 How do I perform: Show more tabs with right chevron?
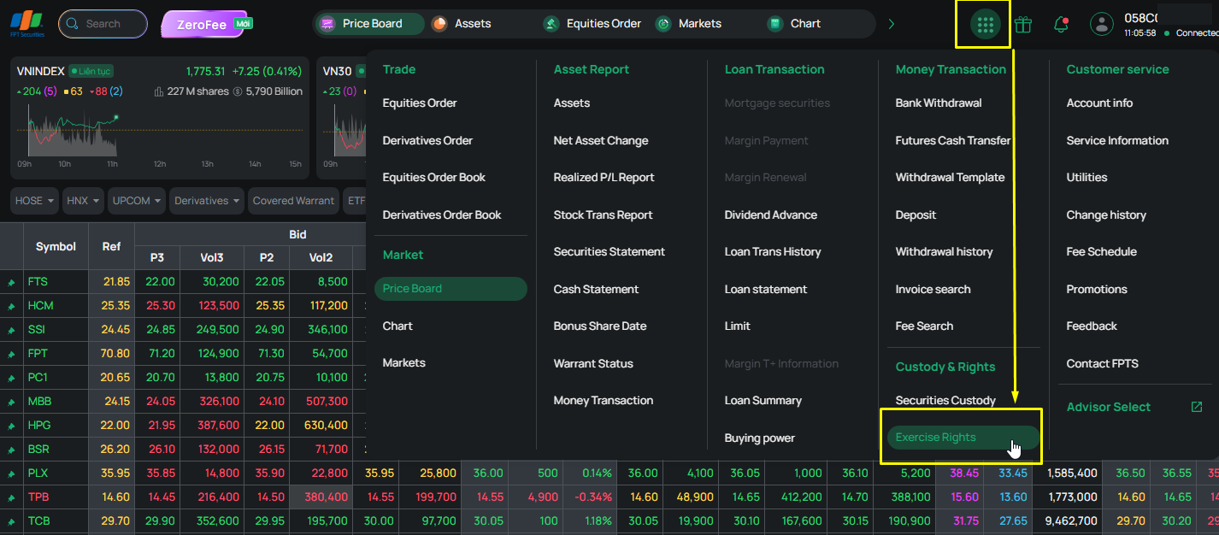892,24
